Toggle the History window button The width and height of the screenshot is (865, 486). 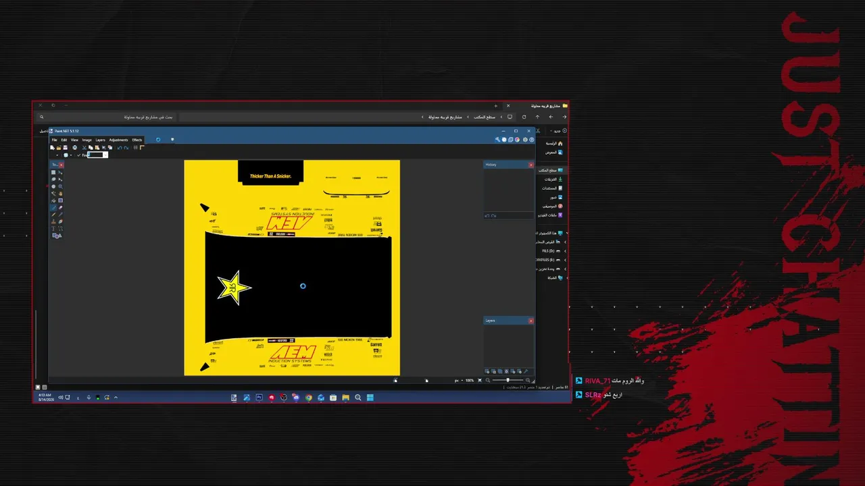click(x=504, y=140)
